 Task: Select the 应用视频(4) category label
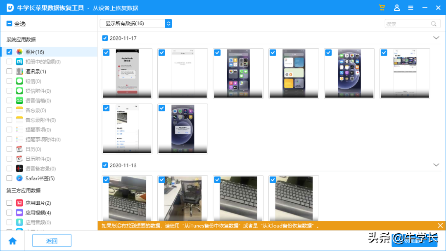[x=38, y=213]
